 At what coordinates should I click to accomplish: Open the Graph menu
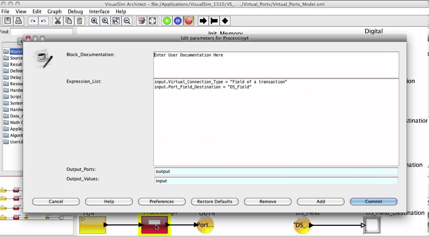pyautogui.click(x=54, y=11)
